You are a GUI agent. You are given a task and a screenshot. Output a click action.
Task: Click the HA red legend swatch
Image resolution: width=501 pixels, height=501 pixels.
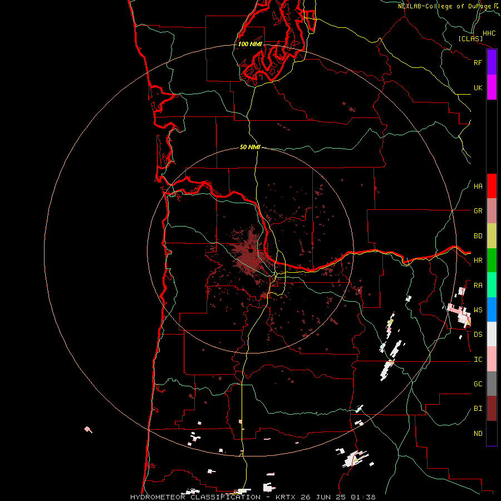coord(492,186)
